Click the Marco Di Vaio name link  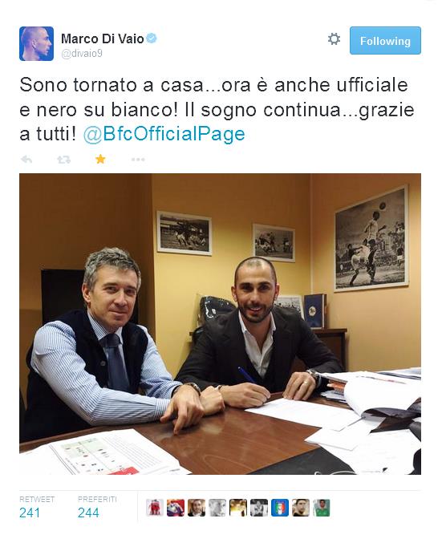[102, 38]
